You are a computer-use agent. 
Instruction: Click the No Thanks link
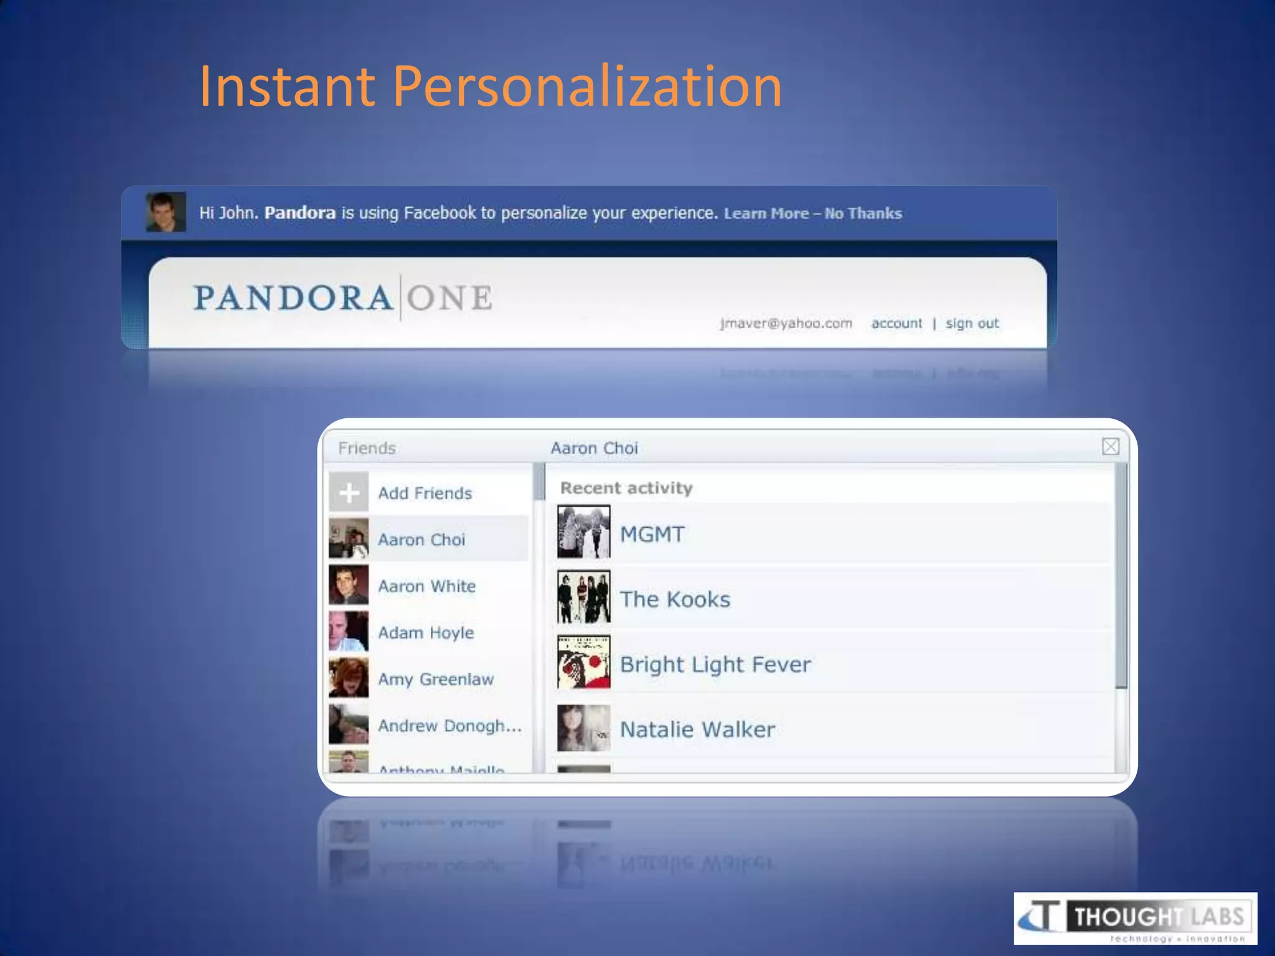pos(863,213)
